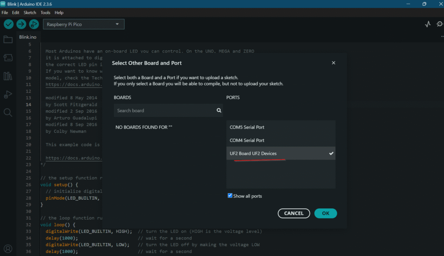Open the docs.arduino link on line 22
This screenshot has width=444, height=256.
(74, 158)
